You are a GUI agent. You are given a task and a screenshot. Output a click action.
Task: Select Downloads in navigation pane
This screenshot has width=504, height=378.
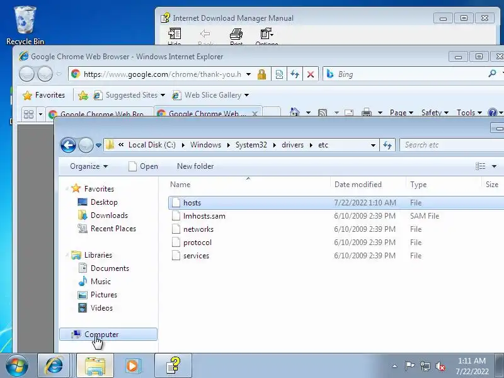[103, 215]
